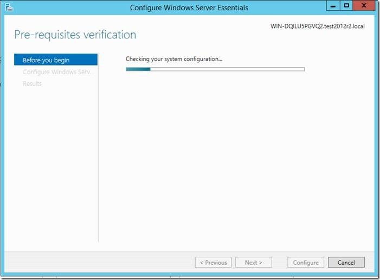Click the 'Pre-requisites verification' heading

pyautogui.click(x=75, y=35)
